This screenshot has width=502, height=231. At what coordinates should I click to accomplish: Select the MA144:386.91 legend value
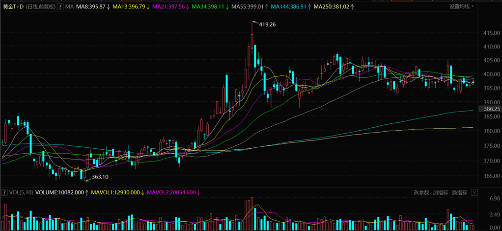click(x=288, y=7)
